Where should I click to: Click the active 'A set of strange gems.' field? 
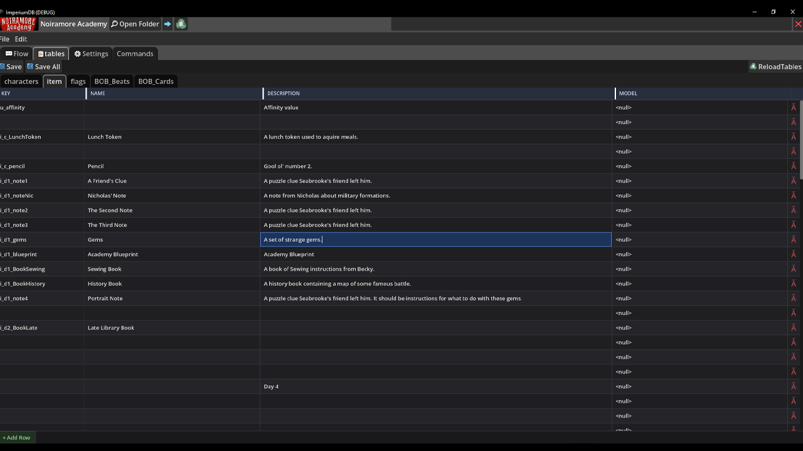(x=436, y=239)
